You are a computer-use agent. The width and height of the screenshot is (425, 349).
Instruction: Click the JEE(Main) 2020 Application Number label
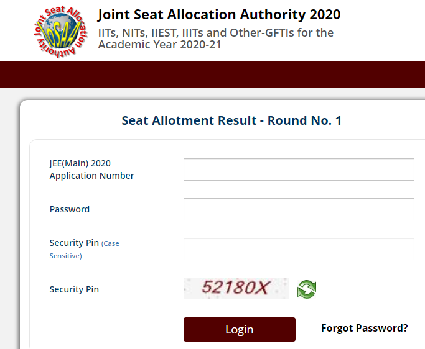(x=91, y=170)
